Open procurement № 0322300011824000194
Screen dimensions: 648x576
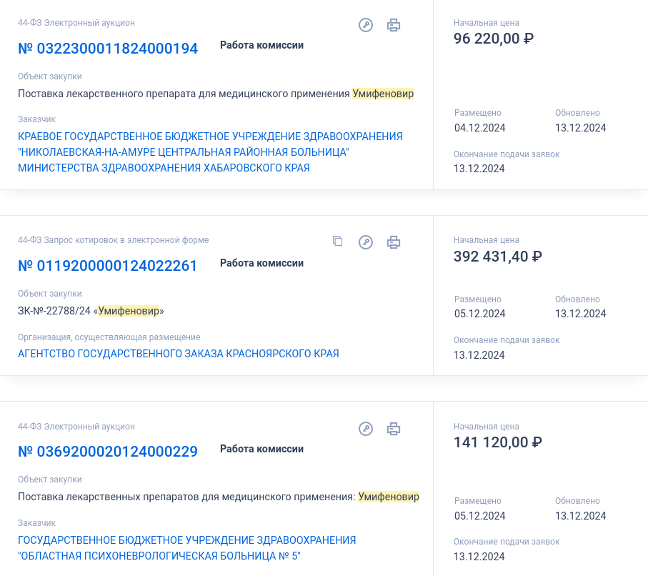[x=108, y=49]
